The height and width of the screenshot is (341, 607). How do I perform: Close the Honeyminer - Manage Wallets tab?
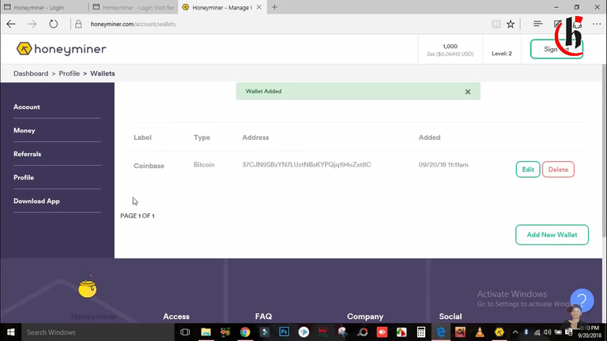(x=259, y=7)
